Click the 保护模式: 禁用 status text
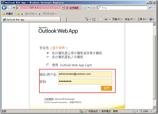 (x=110, y=111)
